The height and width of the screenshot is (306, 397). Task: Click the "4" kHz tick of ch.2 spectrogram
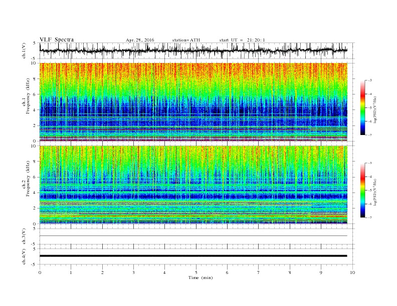pos(35,193)
